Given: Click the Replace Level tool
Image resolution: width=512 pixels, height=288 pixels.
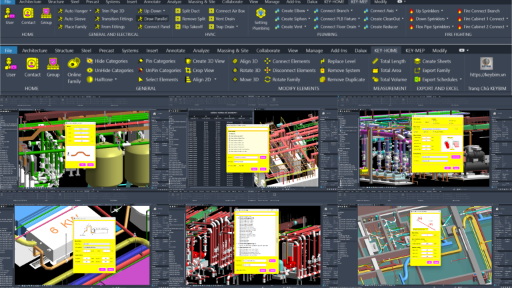Looking at the screenshot, I should point(337,61).
